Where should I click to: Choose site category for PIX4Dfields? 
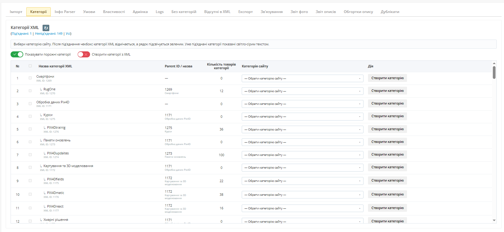[x=302, y=181]
